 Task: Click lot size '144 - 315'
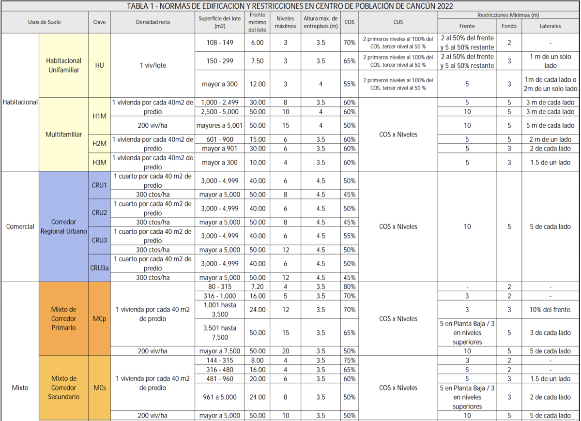click(220, 360)
